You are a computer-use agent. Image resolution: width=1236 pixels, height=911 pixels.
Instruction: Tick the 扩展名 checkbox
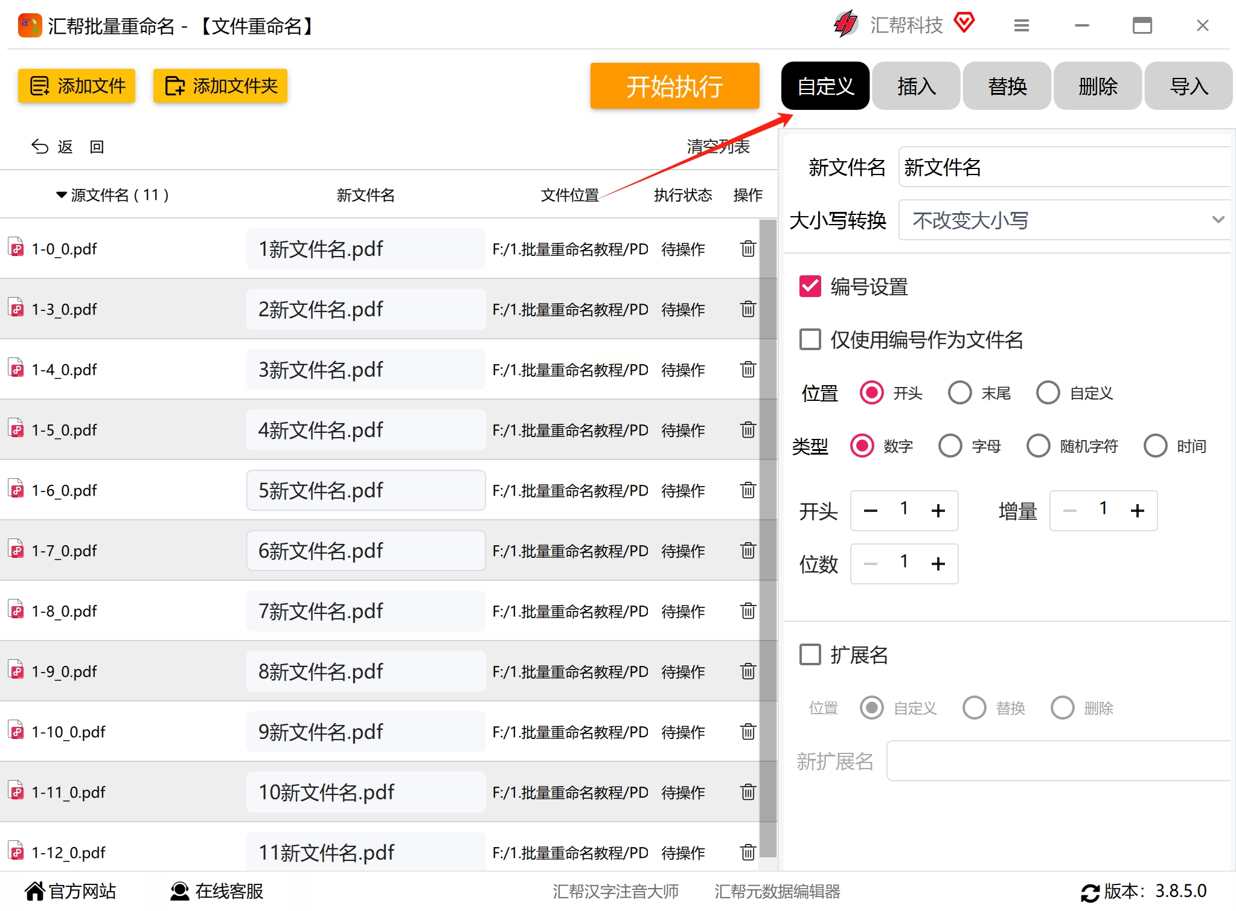[810, 654]
